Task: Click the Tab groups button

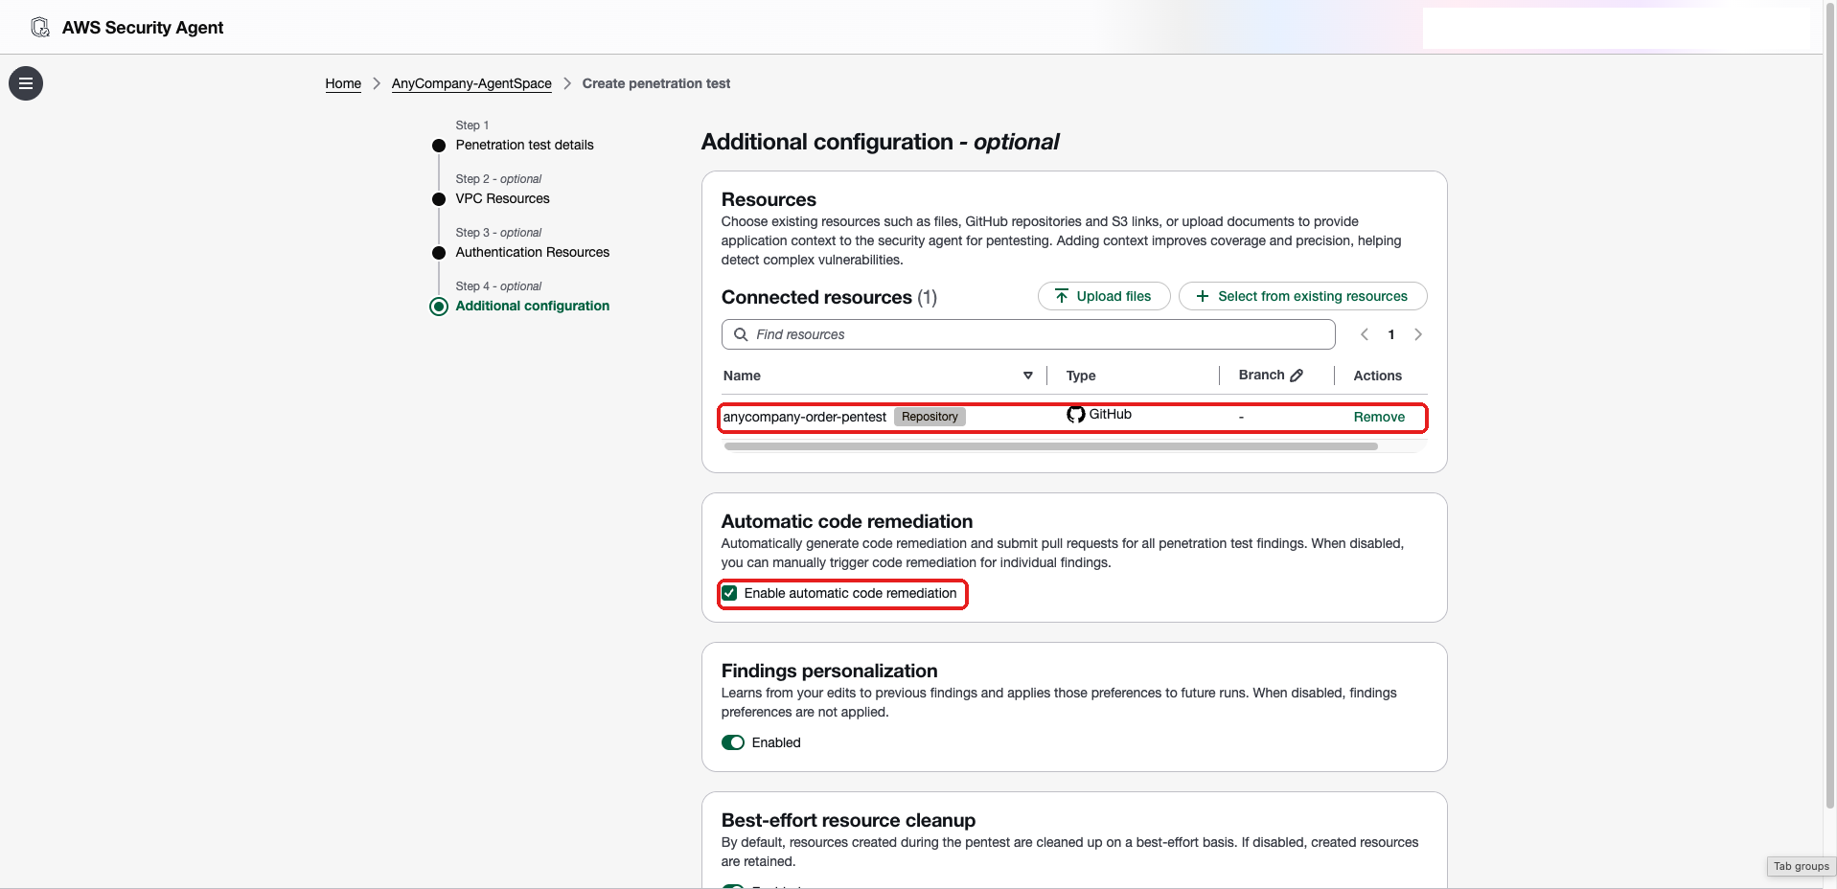Action: click(1801, 866)
